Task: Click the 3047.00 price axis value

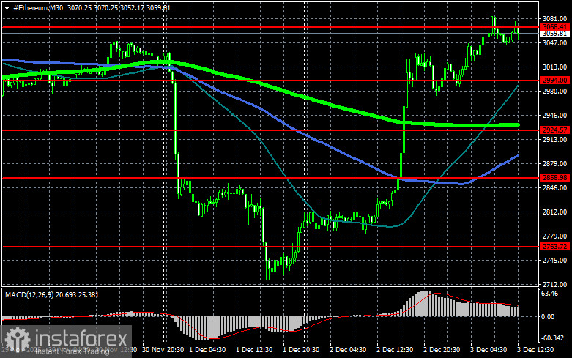Action: point(555,42)
